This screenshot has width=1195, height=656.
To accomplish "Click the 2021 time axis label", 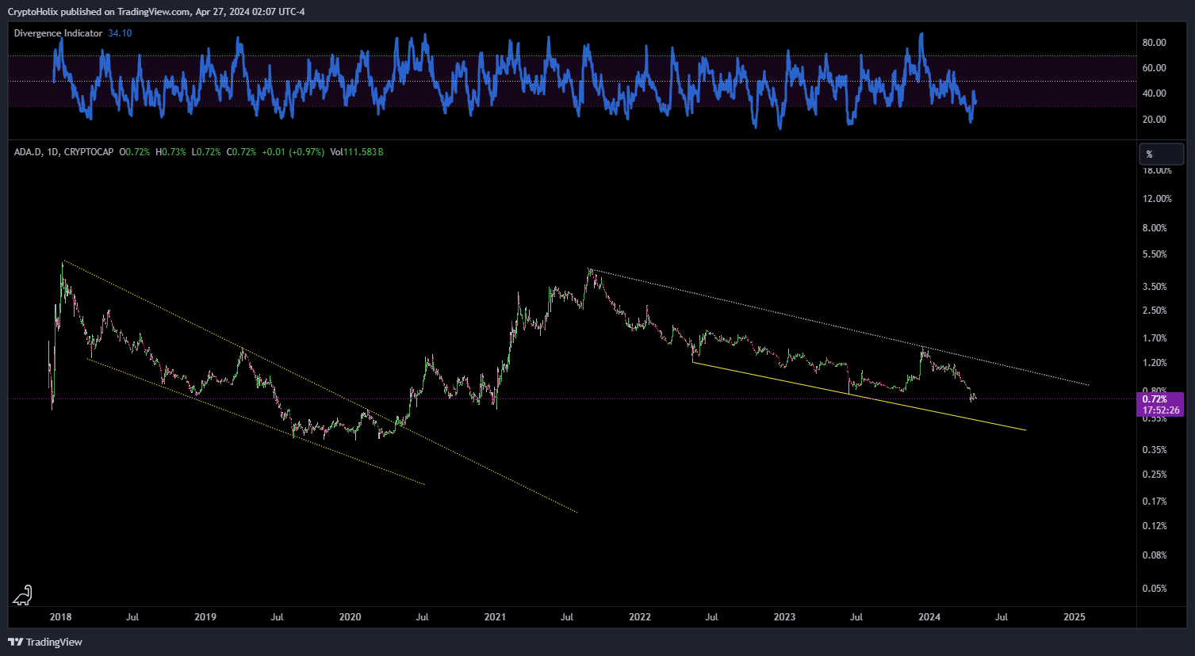I will 495,617.
